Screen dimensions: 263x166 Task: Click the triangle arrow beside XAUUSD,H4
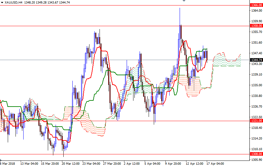point(2,2)
